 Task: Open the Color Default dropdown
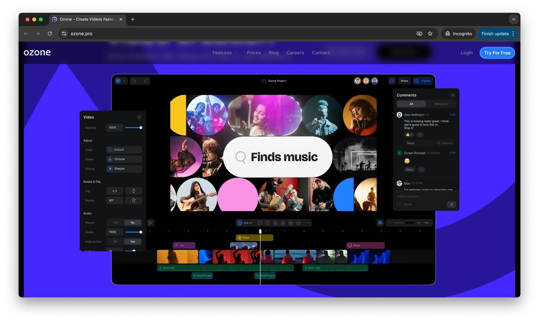(124, 150)
